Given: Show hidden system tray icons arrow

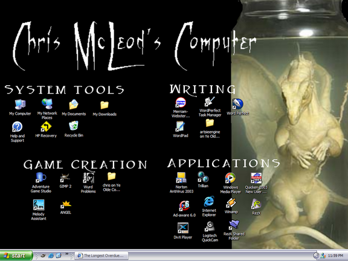Looking at the screenshot, I should [316, 256].
